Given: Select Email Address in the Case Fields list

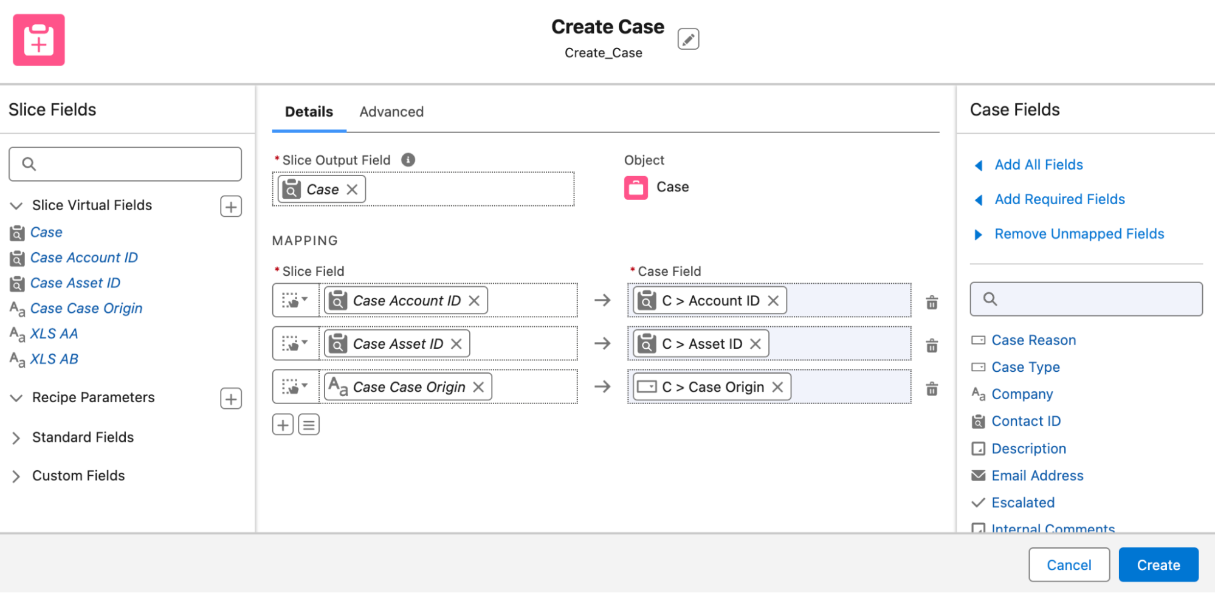Looking at the screenshot, I should [x=1037, y=476].
